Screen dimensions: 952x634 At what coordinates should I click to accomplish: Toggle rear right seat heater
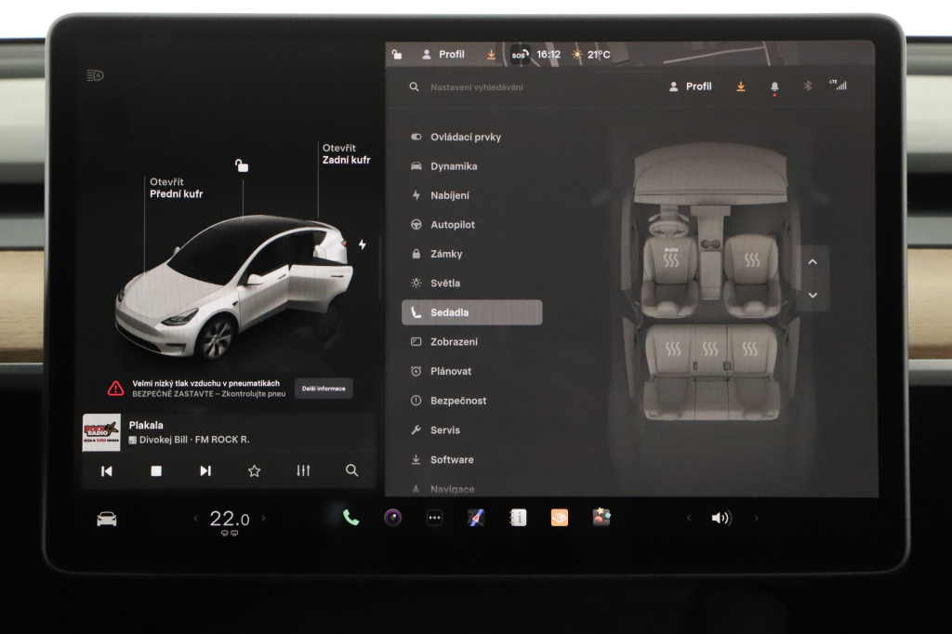(x=750, y=350)
